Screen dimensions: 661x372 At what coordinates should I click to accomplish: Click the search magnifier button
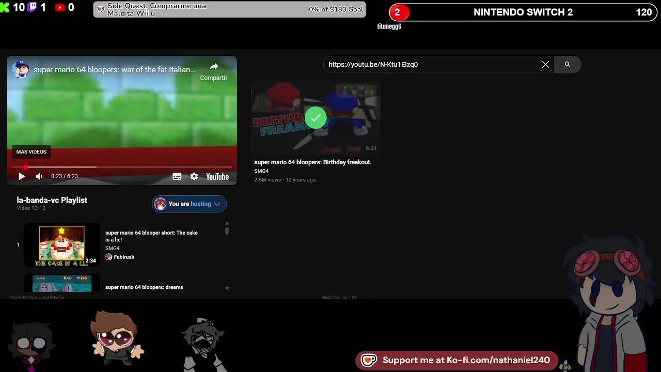point(568,65)
